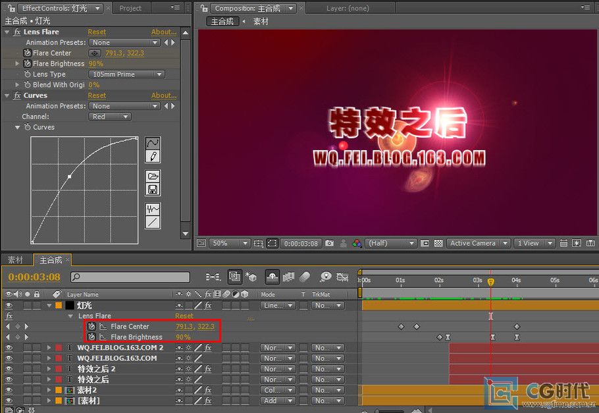The height and width of the screenshot is (413, 599).
Task: Open the Active Camera view dropdown
Action: pyautogui.click(x=479, y=243)
